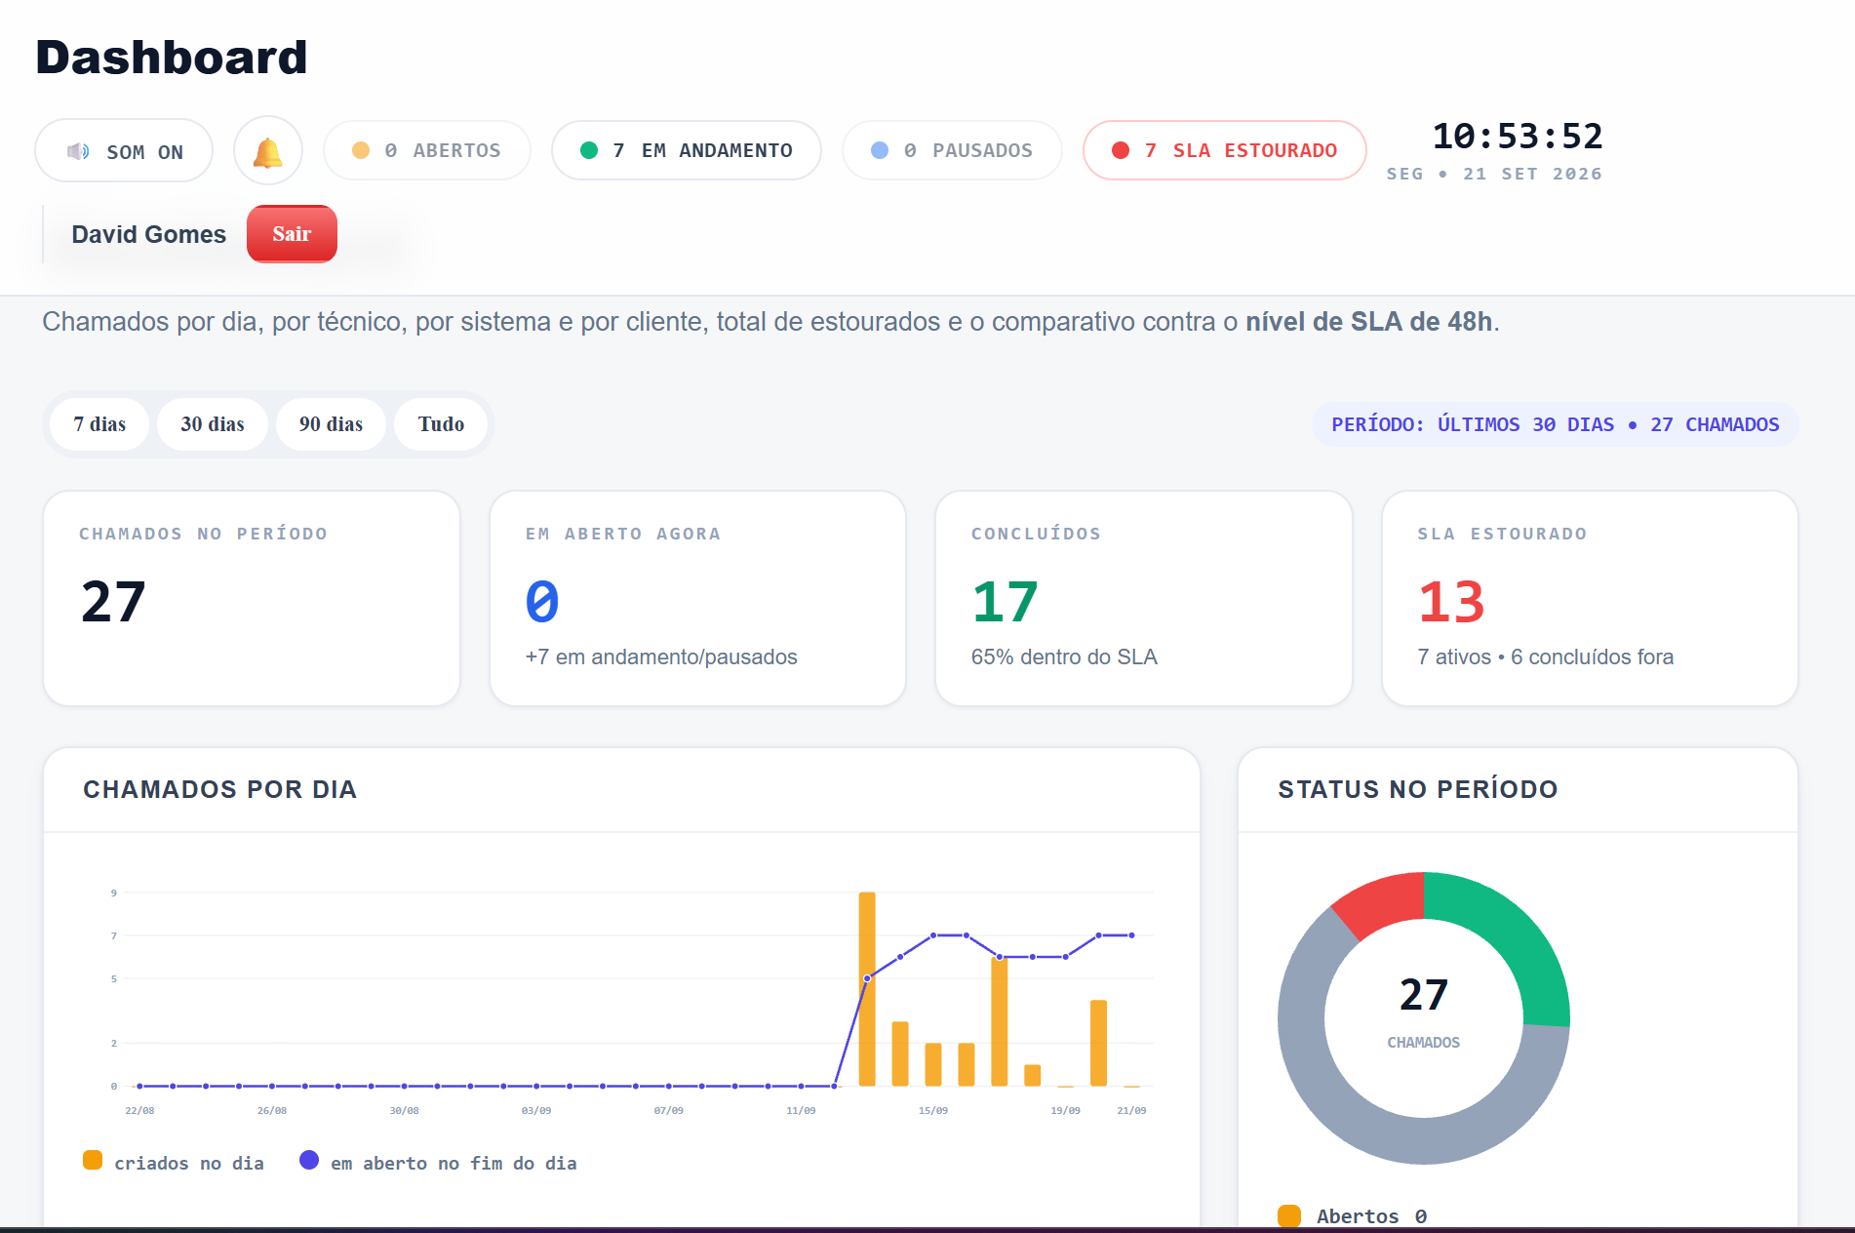Screen dimensions: 1855x1233
Task: Click the Abertos 0 legend swatch
Action: coord(1289,1215)
